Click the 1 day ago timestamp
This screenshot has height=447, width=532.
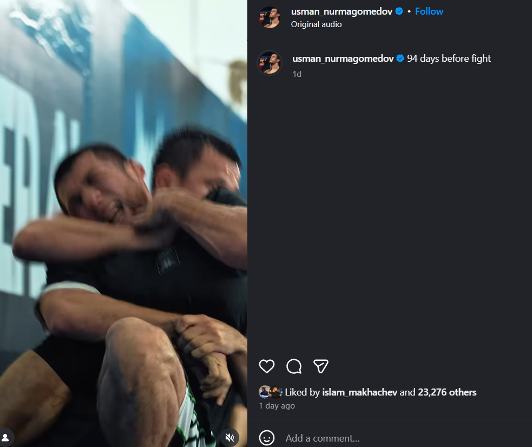tap(277, 406)
